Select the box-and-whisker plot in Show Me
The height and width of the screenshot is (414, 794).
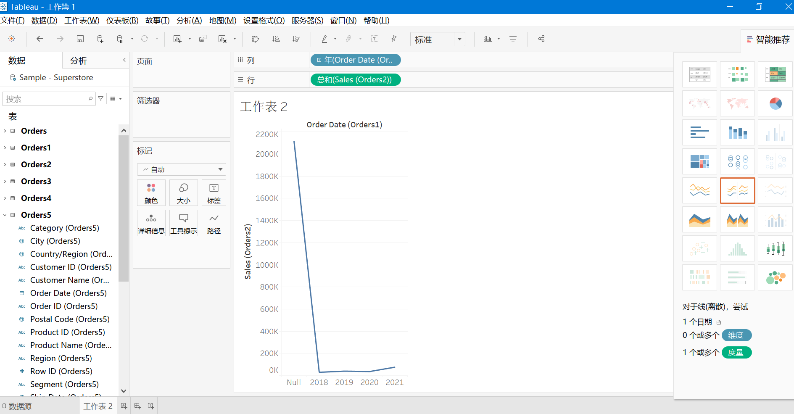775,248
